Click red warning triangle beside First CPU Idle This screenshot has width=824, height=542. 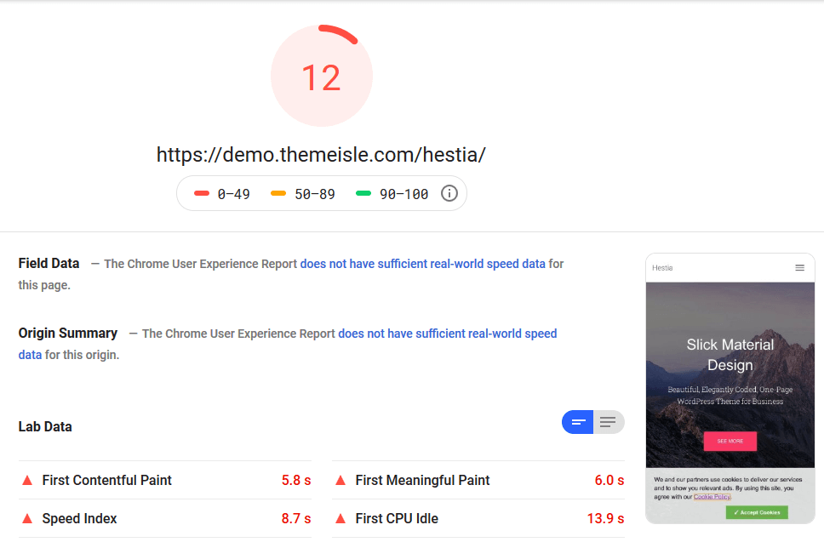[x=340, y=518]
